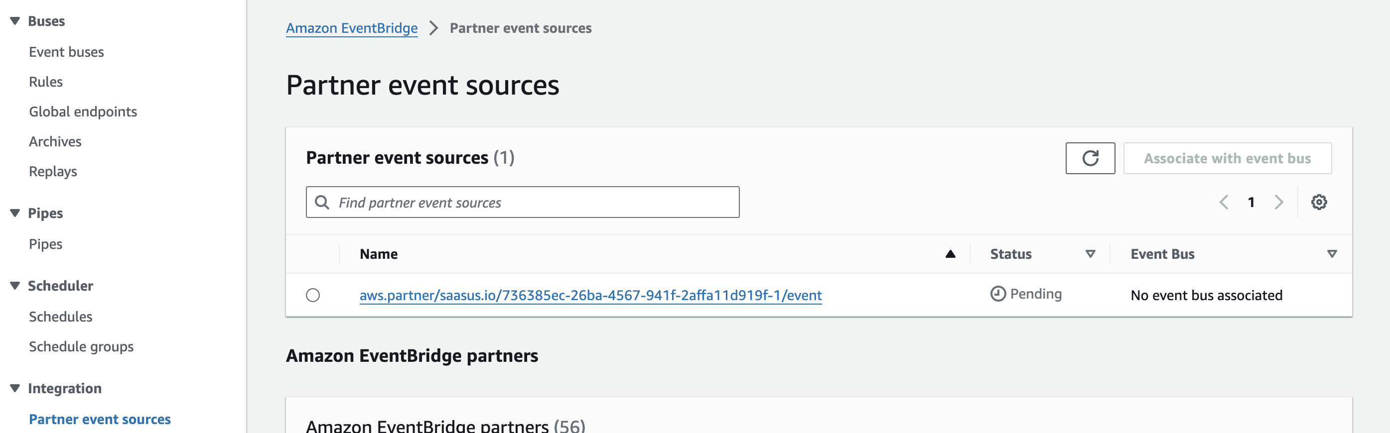This screenshot has height=433, width=1390.
Task: Collapse the Pipes section
Action: point(15,213)
